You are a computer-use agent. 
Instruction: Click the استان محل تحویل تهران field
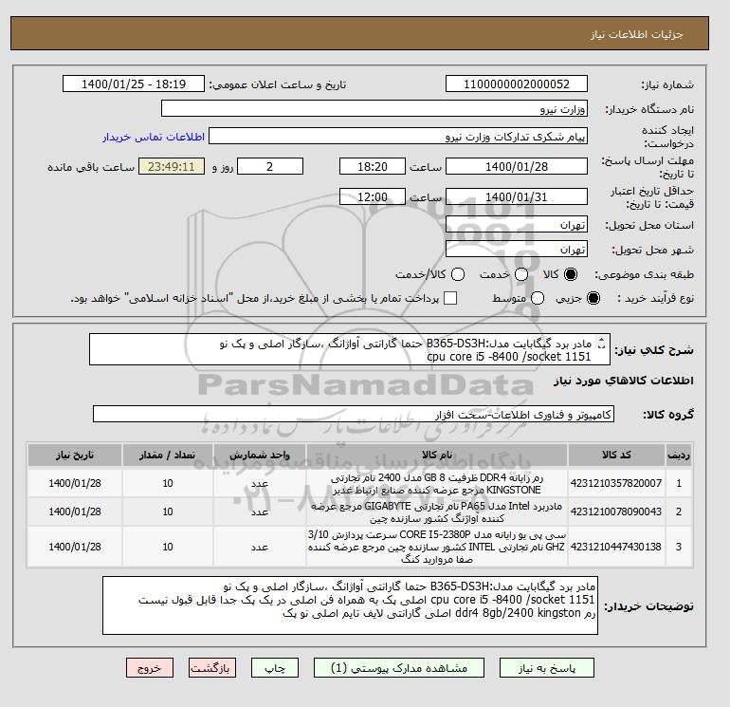click(517, 225)
